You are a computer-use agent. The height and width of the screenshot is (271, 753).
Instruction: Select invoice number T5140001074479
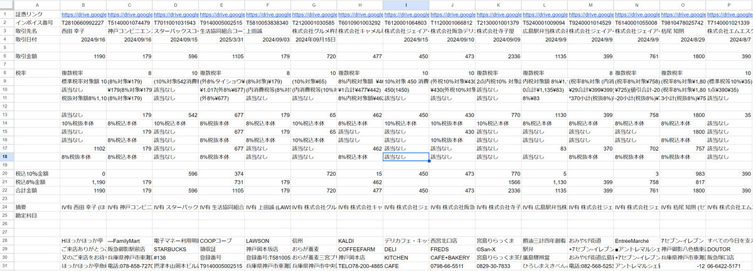click(x=129, y=22)
